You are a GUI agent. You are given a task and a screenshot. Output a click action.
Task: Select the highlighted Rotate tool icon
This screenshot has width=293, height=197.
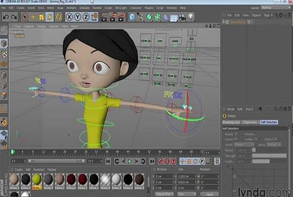point(50,17)
